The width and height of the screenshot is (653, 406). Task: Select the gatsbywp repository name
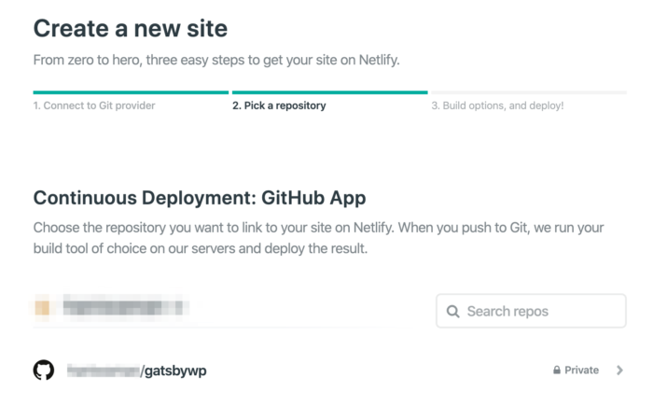click(174, 371)
